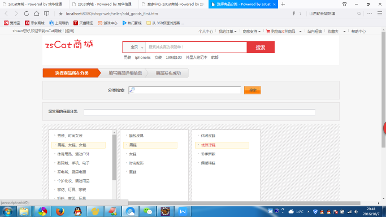Open a new tab with the plus button

283,4
